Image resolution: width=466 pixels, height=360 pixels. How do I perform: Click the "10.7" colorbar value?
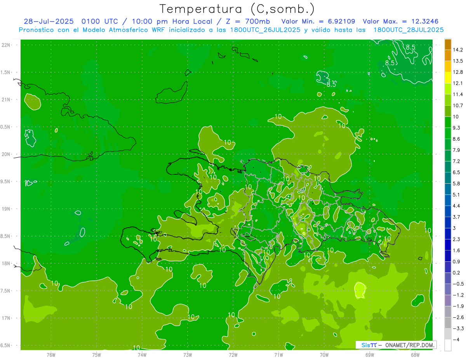(458, 106)
